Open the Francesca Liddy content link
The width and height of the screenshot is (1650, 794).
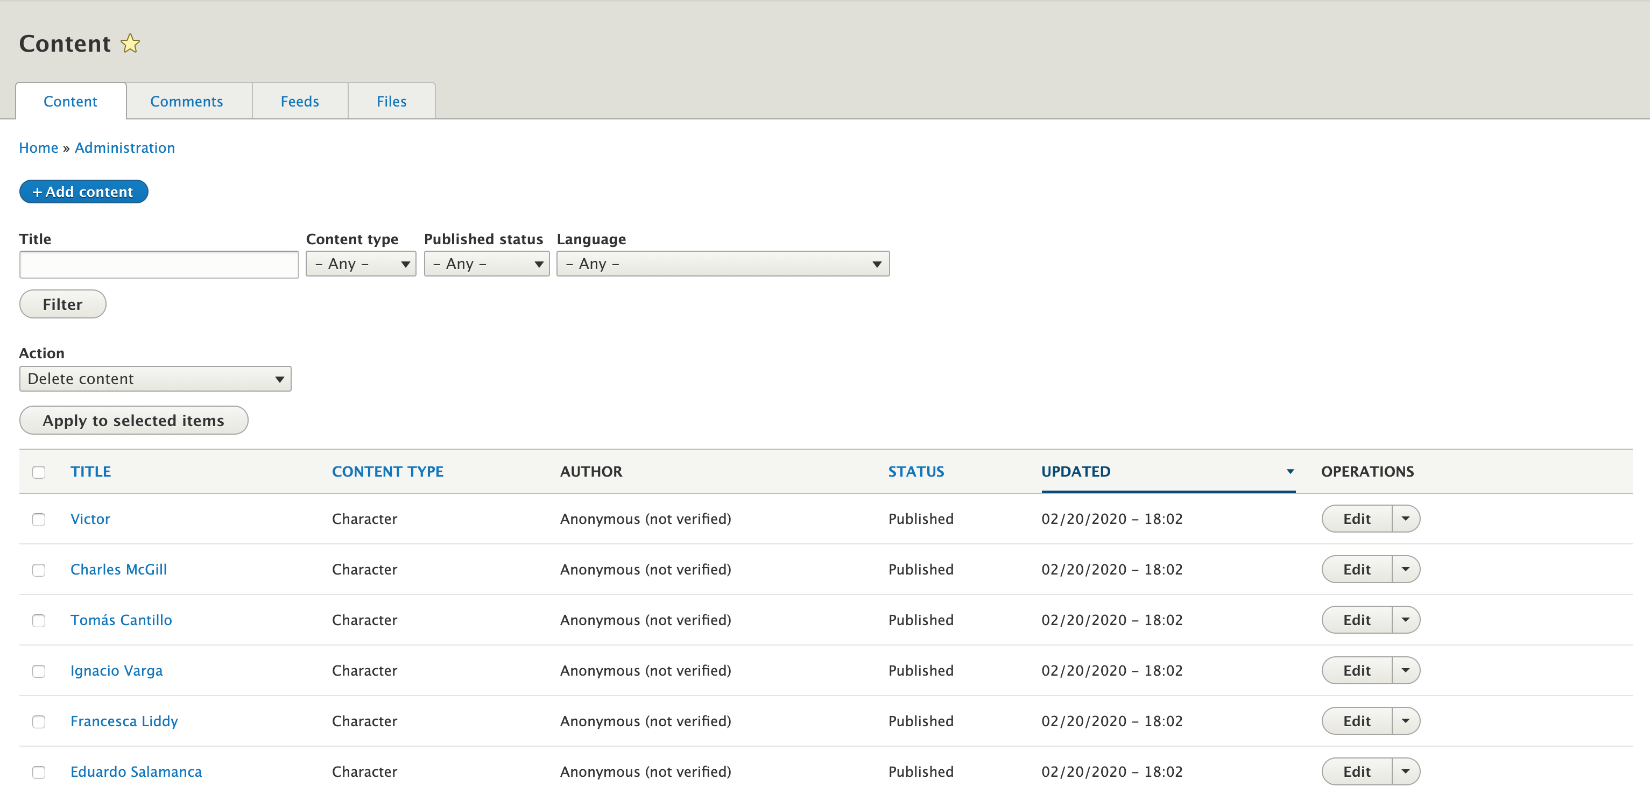[124, 721]
